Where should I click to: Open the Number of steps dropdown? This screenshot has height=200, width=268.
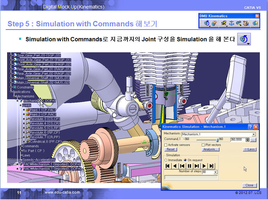pyautogui.click(x=215, y=172)
